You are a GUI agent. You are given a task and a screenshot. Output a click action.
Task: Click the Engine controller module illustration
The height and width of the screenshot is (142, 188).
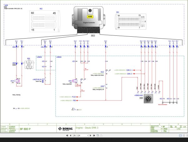coord(88,20)
